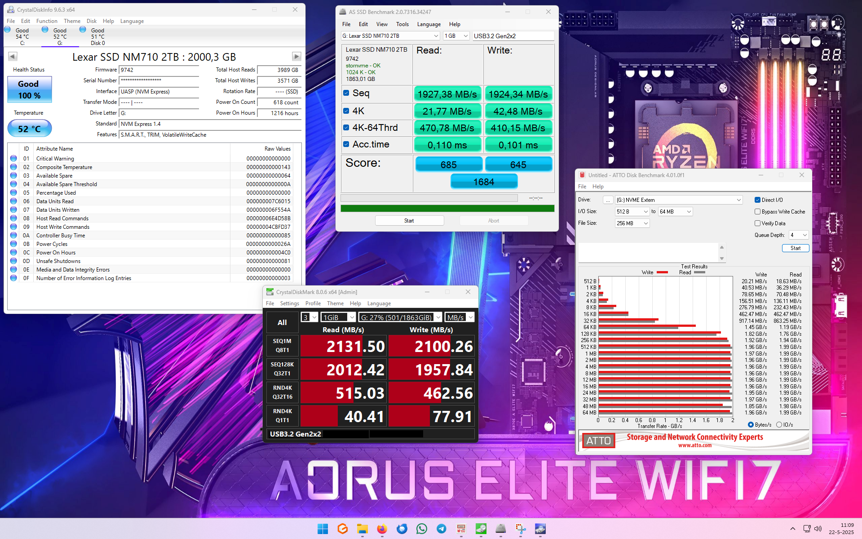Open Telegram from the taskbar

click(x=441, y=529)
